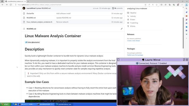Open the Collections toolbar icon
Image resolution: width=189 pixels, height=106 pixels.
[x=170, y=5]
